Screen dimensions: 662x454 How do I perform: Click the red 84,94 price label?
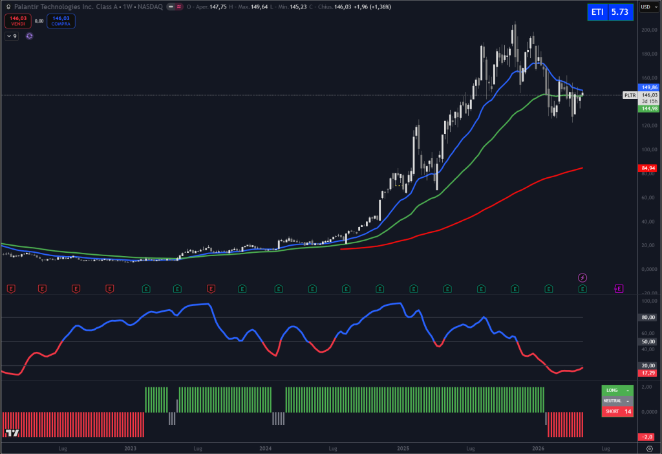(648, 168)
